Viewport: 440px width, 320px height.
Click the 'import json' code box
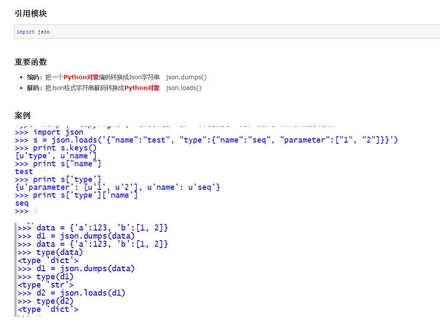coord(227,32)
